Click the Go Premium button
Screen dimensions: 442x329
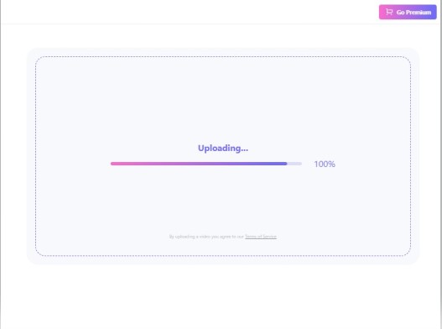pos(408,12)
